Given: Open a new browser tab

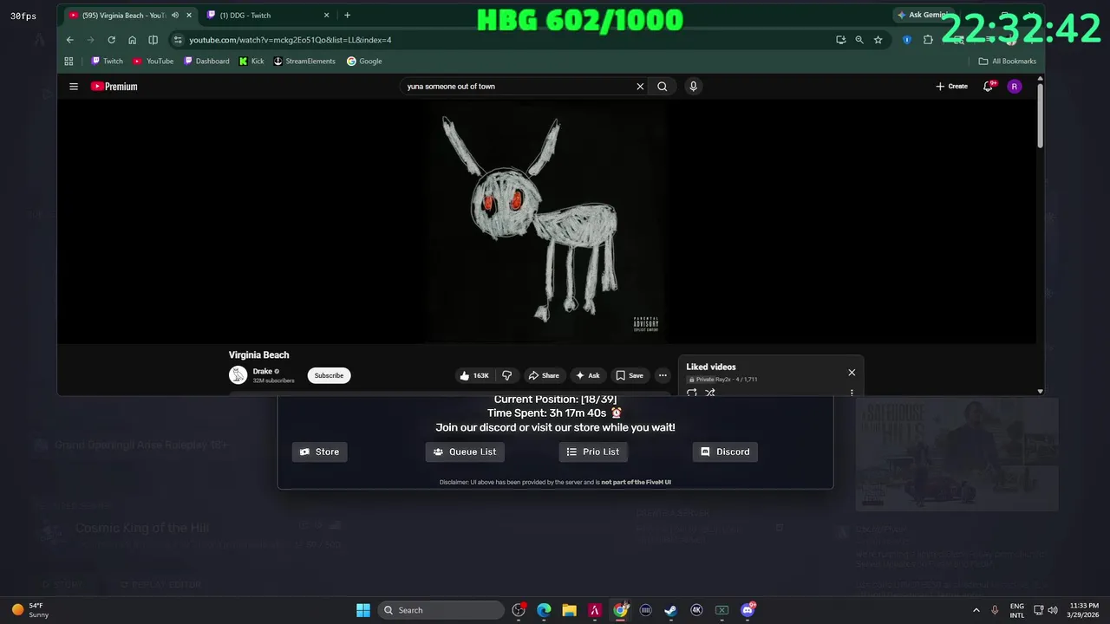Looking at the screenshot, I should (347, 15).
